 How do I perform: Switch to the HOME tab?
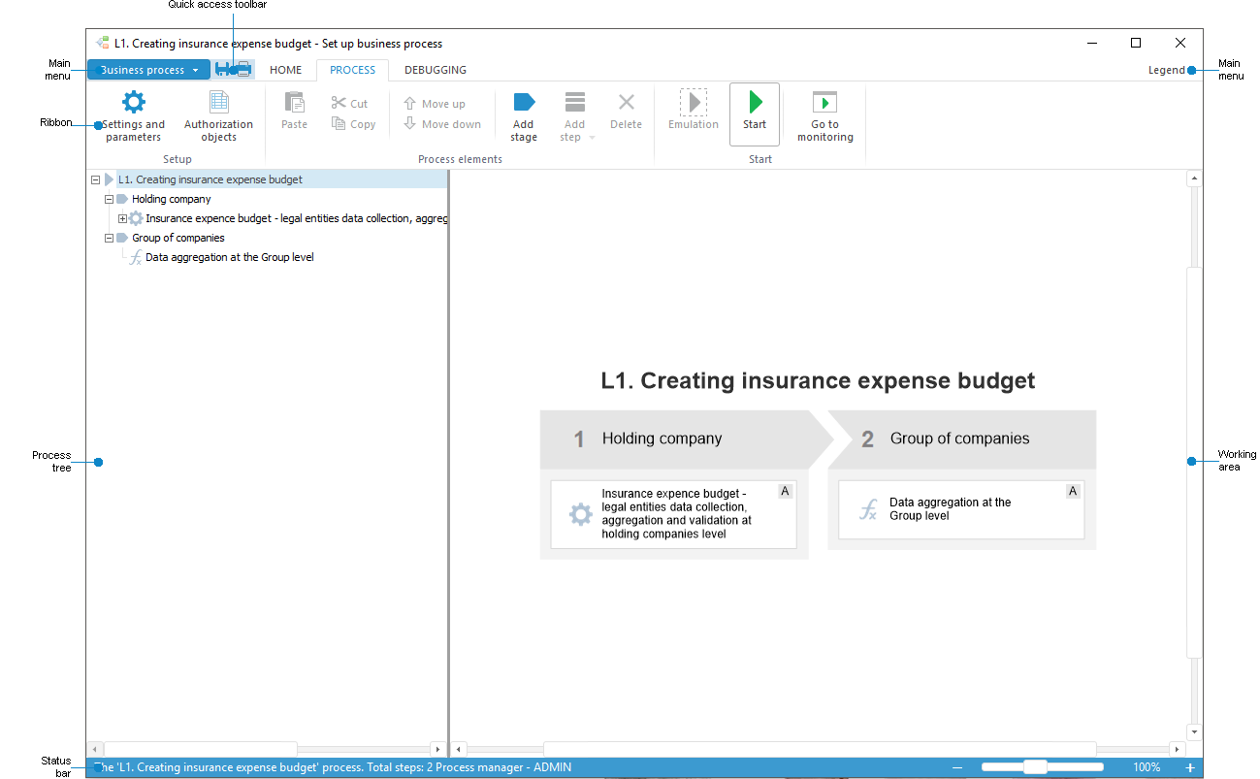click(x=285, y=70)
